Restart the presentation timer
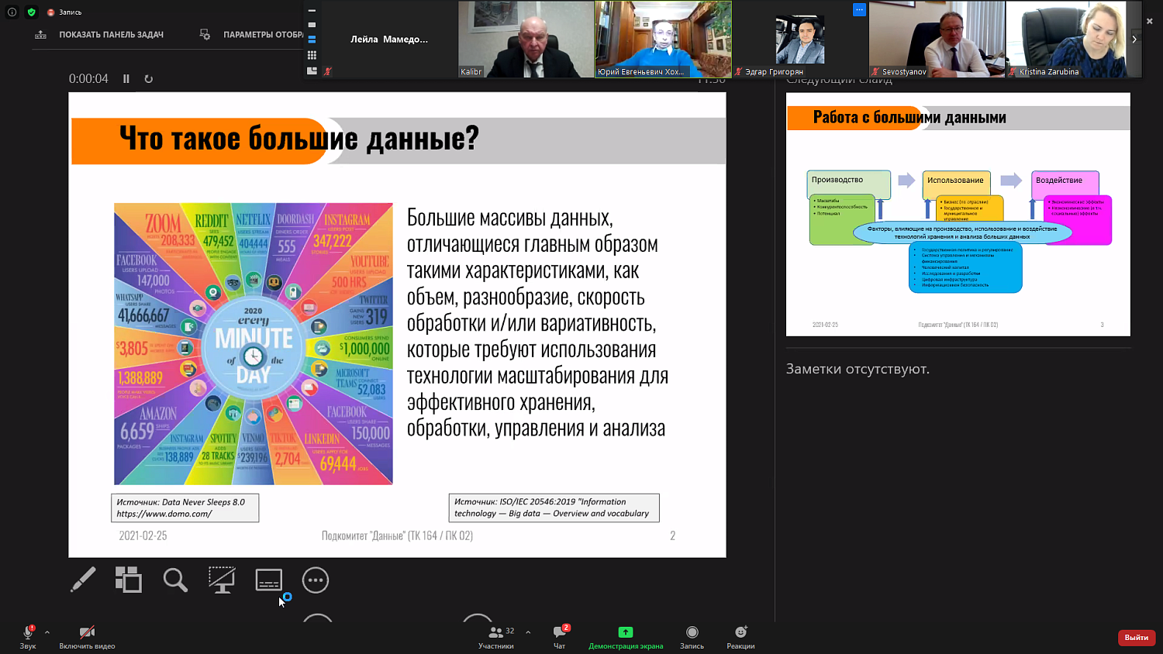The image size is (1163, 654). click(149, 79)
